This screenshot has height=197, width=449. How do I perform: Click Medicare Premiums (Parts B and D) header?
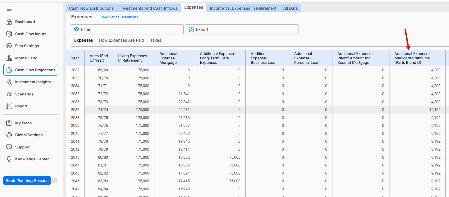(x=417, y=58)
